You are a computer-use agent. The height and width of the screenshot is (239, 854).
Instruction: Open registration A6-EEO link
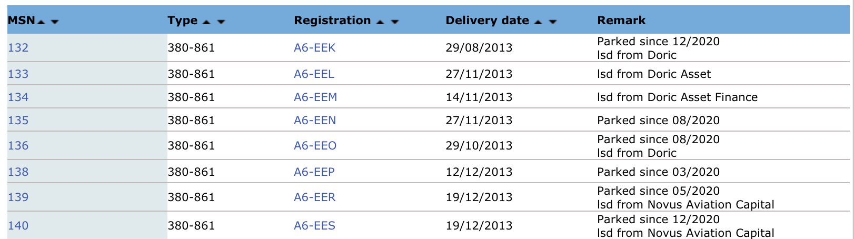(x=315, y=146)
